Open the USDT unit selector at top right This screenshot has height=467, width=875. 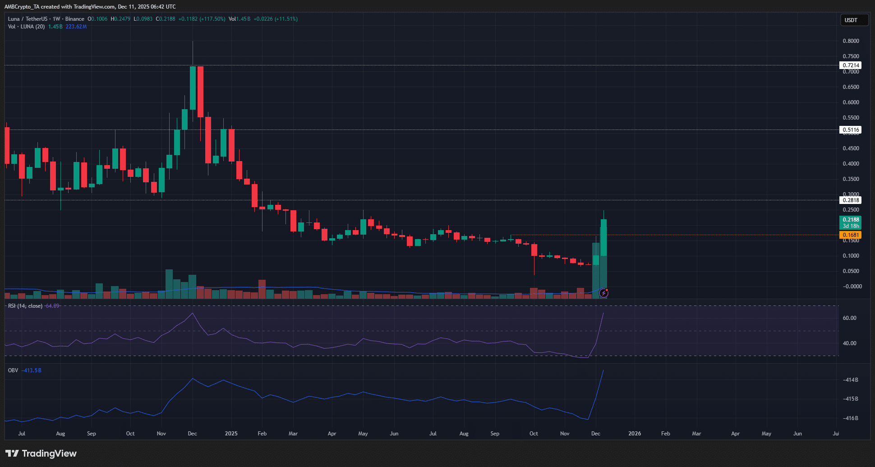click(x=854, y=20)
